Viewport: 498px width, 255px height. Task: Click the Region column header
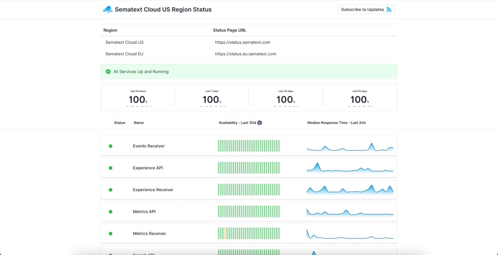pyautogui.click(x=110, y=30)
